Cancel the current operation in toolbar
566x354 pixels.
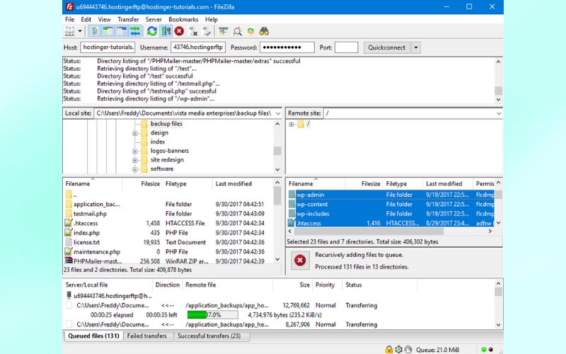pyautogui.click(x=179, y=31)
